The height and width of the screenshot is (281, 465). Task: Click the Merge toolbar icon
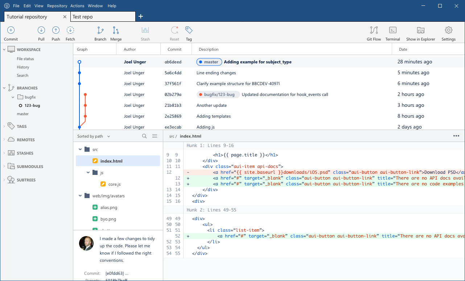tap(116, 31)
